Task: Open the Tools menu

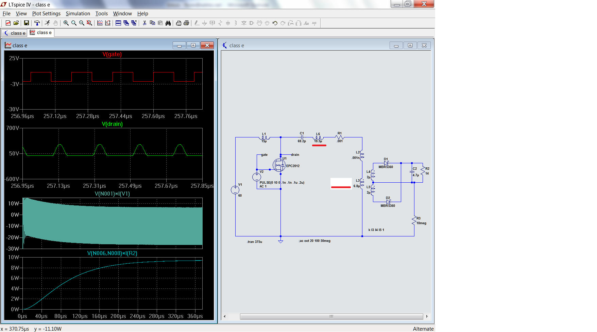Action: click(x=101, y=14)
